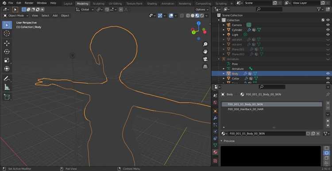Screen dimensions: 332x171
Task: Add a material slot with plus button
Action: point(328,103)
